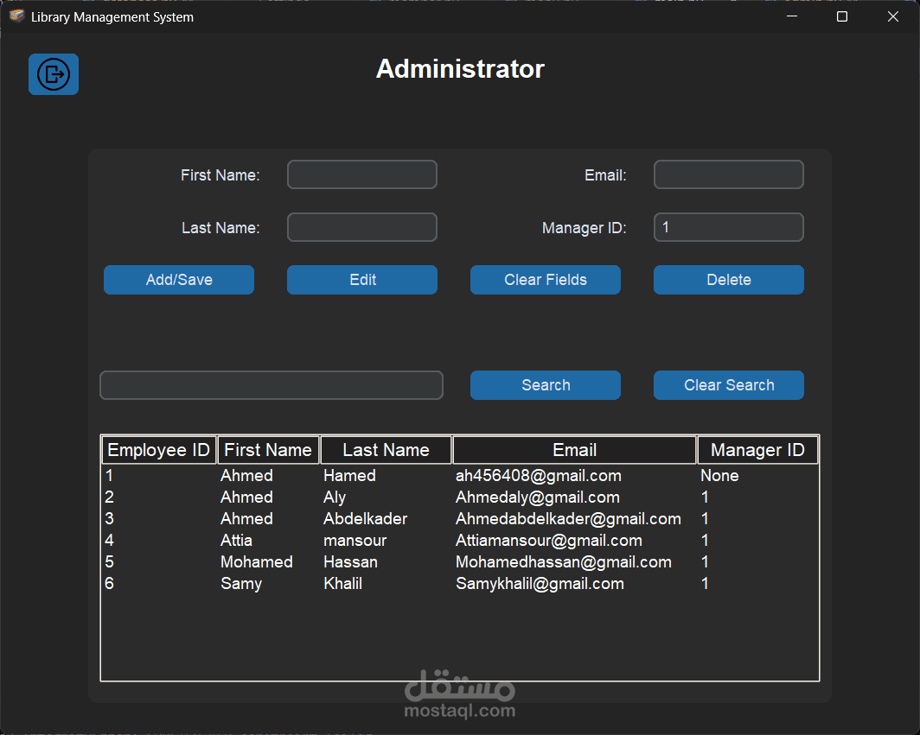Click the Search button
The width and height of the screenshot is (920, 735).
click(546, 385)
